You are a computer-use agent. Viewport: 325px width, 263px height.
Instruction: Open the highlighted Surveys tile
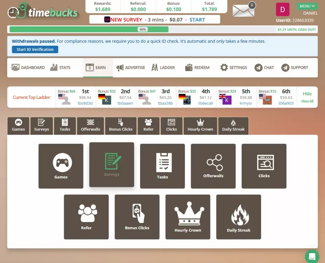[112, 165]
